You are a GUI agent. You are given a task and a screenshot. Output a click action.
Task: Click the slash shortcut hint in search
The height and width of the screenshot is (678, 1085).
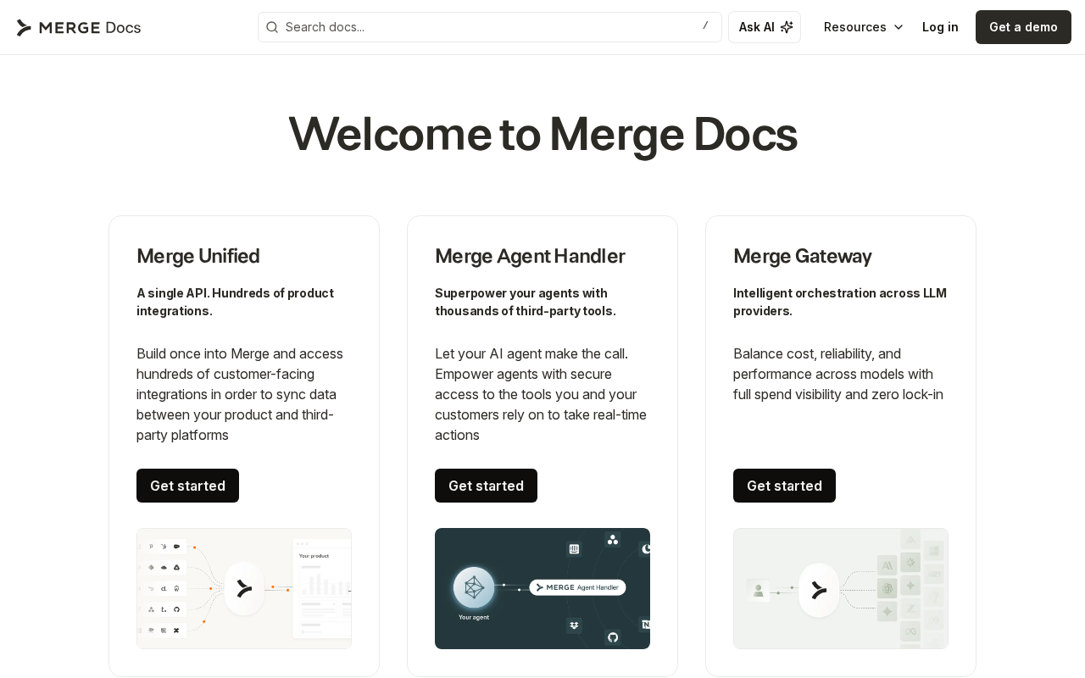coord(705,26)
